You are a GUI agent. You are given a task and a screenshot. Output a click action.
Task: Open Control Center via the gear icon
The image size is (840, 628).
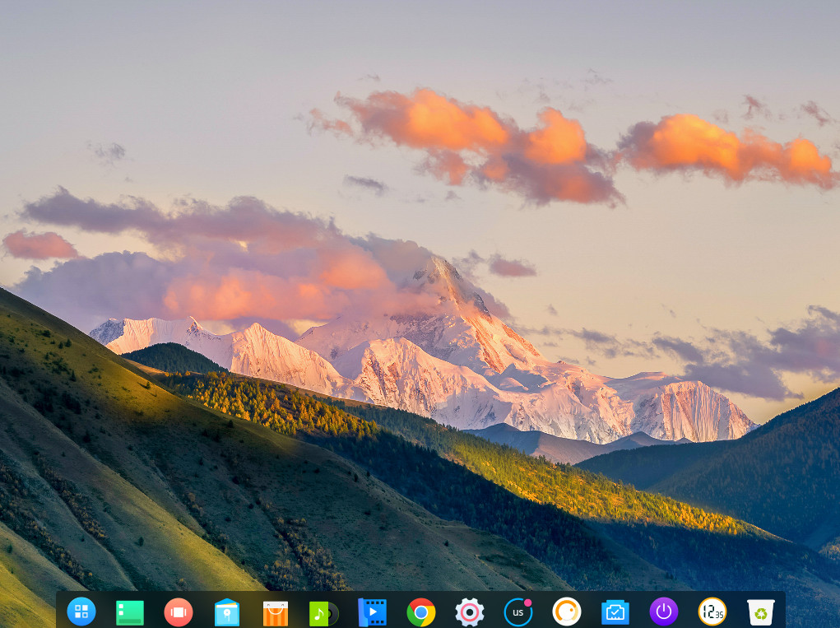(x=470, y=612)
